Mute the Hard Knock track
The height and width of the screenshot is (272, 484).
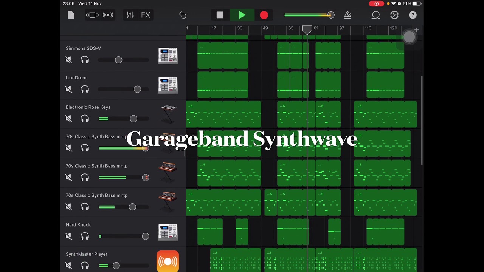pos(69,236)
